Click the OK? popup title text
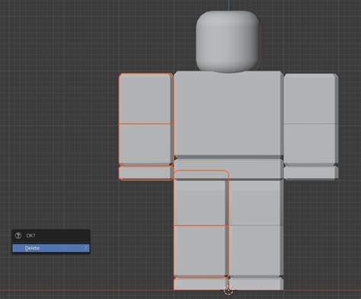Image resolution: width=361 pixels, height=299 pixels. [30, 236]
